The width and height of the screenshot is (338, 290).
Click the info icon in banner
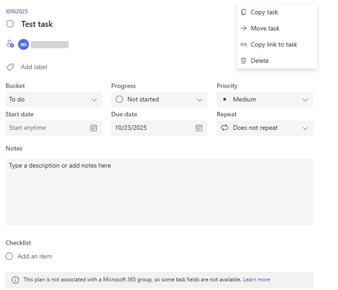coord(15,280)
